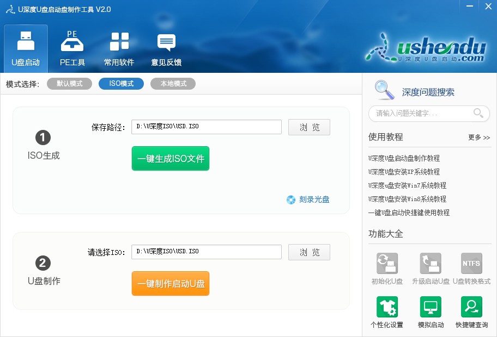
Task: Minimize the U深度 window
Action: [x=470, y=6]
